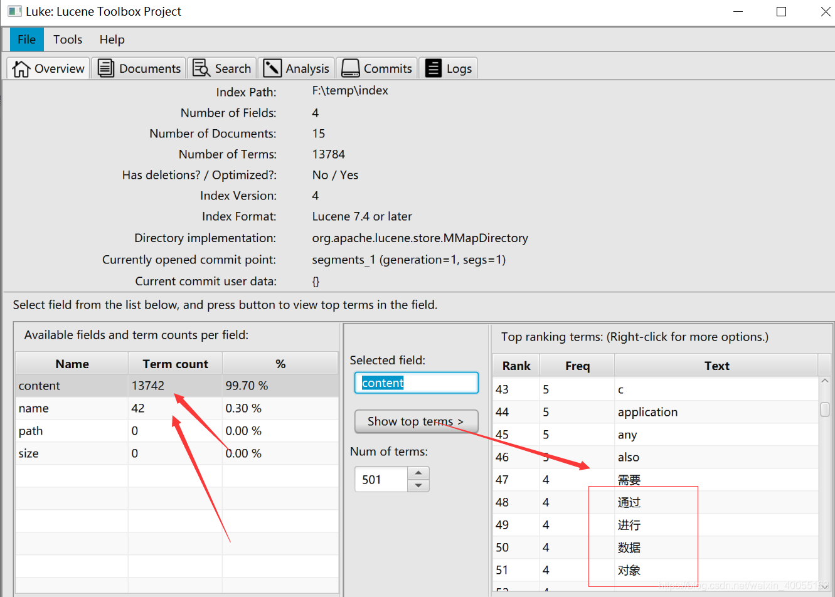Click rank 51 cell
Viewport: 835px width, 597px height.
pyautogui.click(x=516, y=570)
